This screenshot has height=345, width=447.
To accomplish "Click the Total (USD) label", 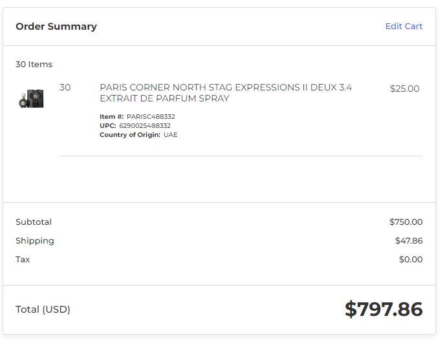I will click(x=43, y=309).
